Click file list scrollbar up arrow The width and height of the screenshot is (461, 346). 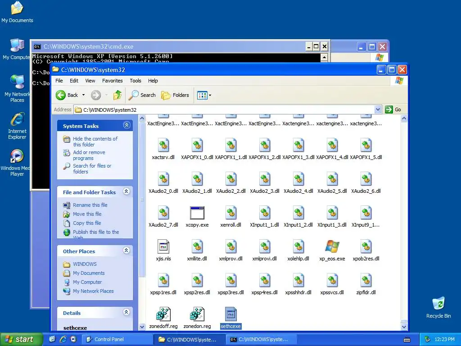tap(404, 118)
